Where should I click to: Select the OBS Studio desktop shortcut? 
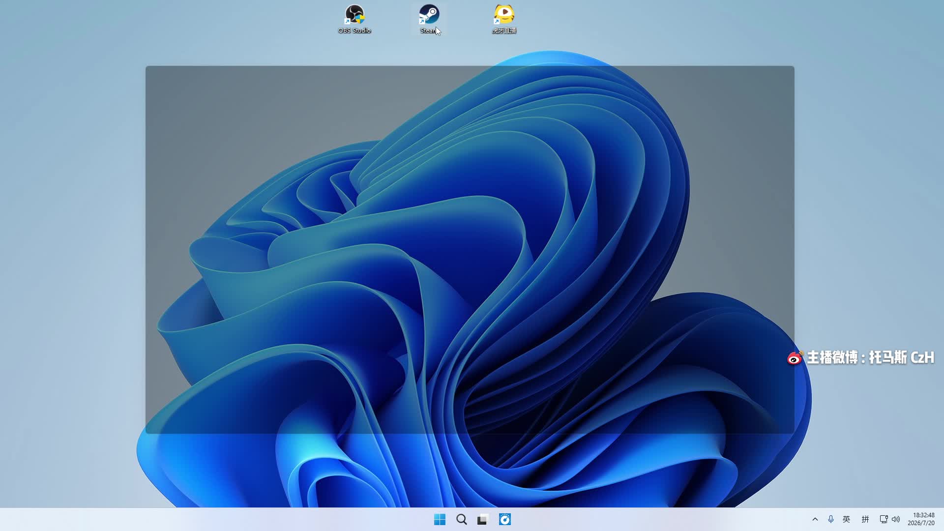tap(354, 19)
